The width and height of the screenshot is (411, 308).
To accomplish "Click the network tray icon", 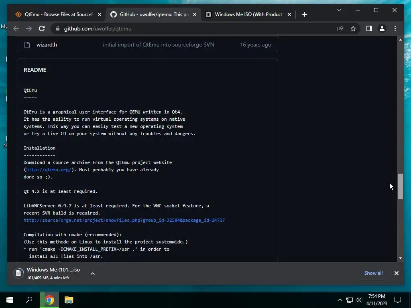I will pyautogui.click(x=350, y=300).
